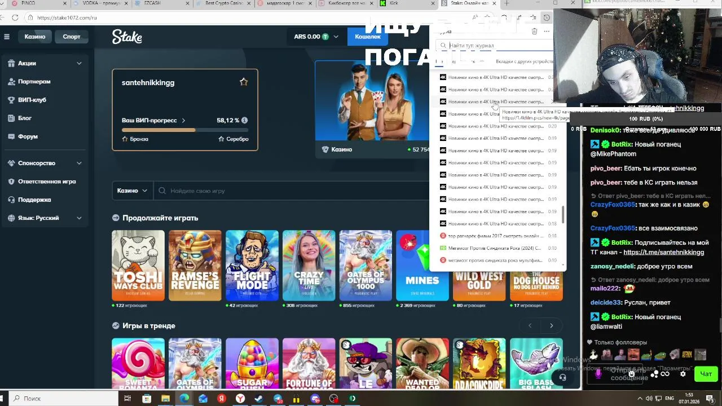Go to next trending games page

click(552, 325)
